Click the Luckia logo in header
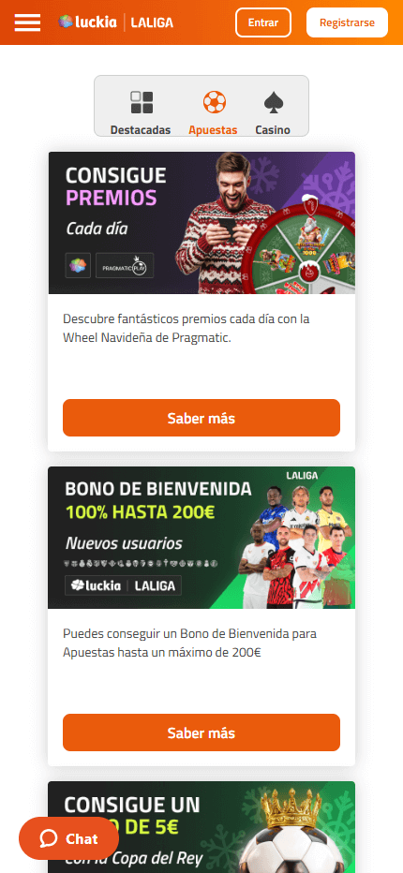Screen dimensions: 403x873 pyautogui.click(x=87, y=22)
